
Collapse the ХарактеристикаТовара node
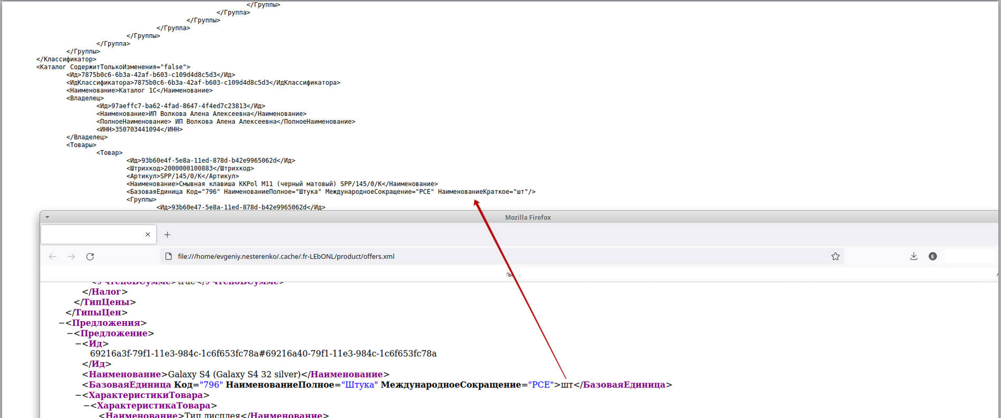pyautogui.click(x=87, y=406)
